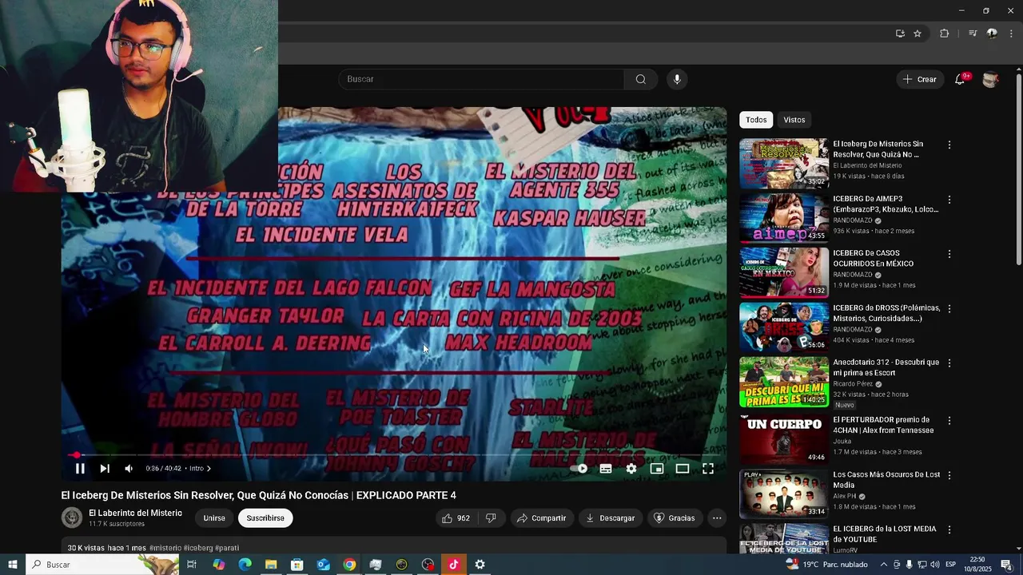This screenshot has width=1023, height=575.
Task: Click the install app icon in address bar
Action: click(900, 34)
